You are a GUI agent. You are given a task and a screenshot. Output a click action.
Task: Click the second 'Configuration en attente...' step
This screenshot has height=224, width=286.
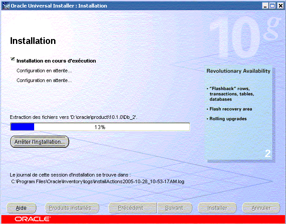coord(44,80)
